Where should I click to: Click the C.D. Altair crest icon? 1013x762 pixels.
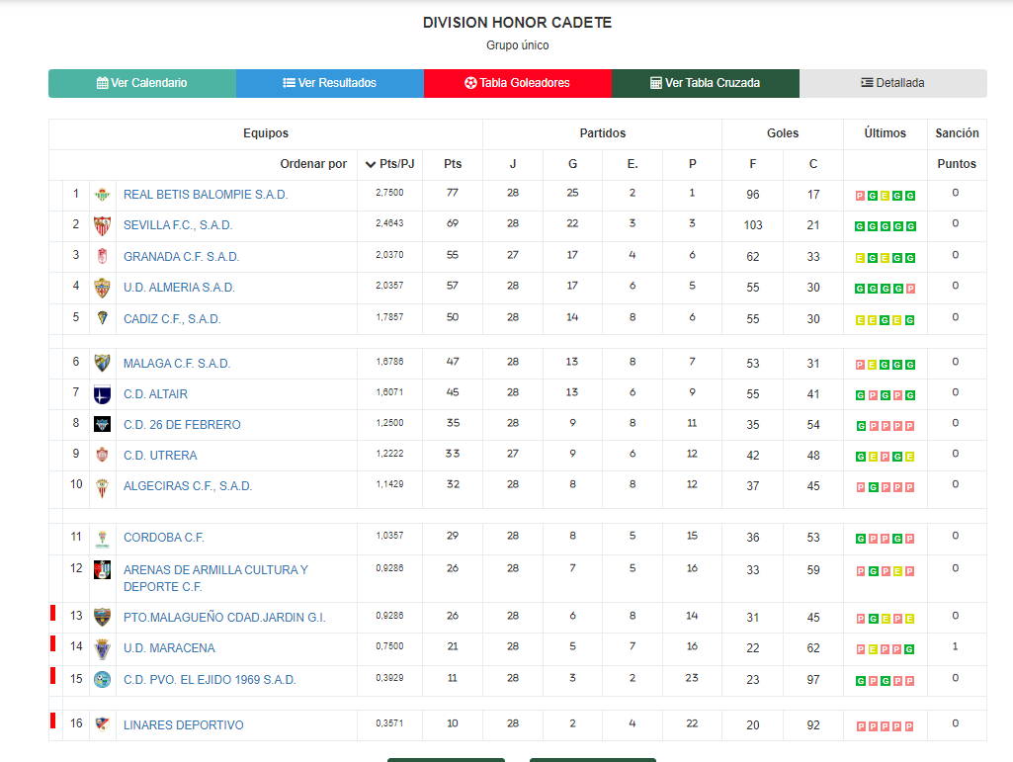(x=102, y=393)
